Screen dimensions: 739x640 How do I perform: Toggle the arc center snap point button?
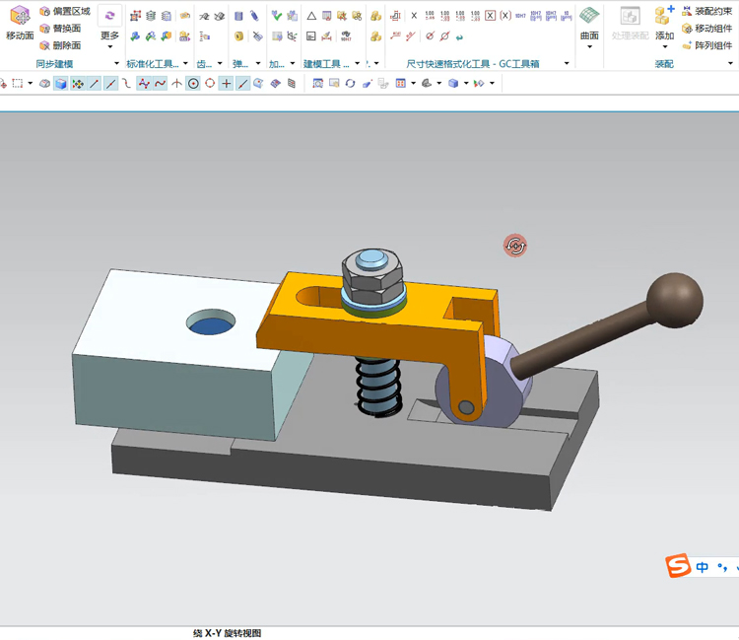193,84
